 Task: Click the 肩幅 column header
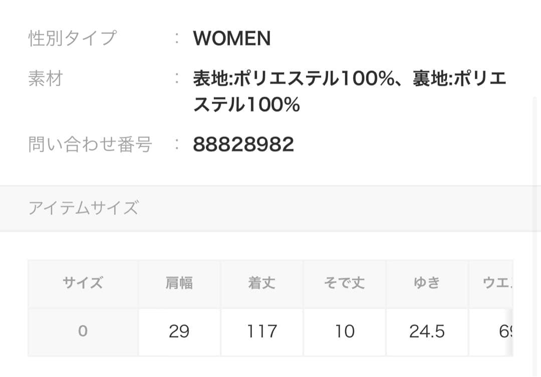coord(179,283)
